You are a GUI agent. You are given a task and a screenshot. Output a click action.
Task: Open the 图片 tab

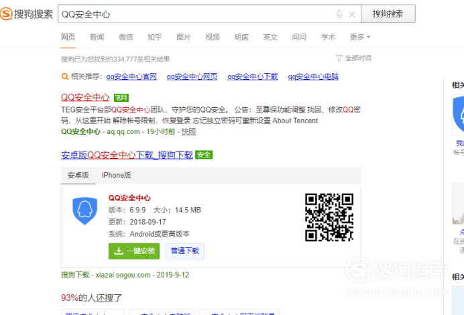[184, 37]
